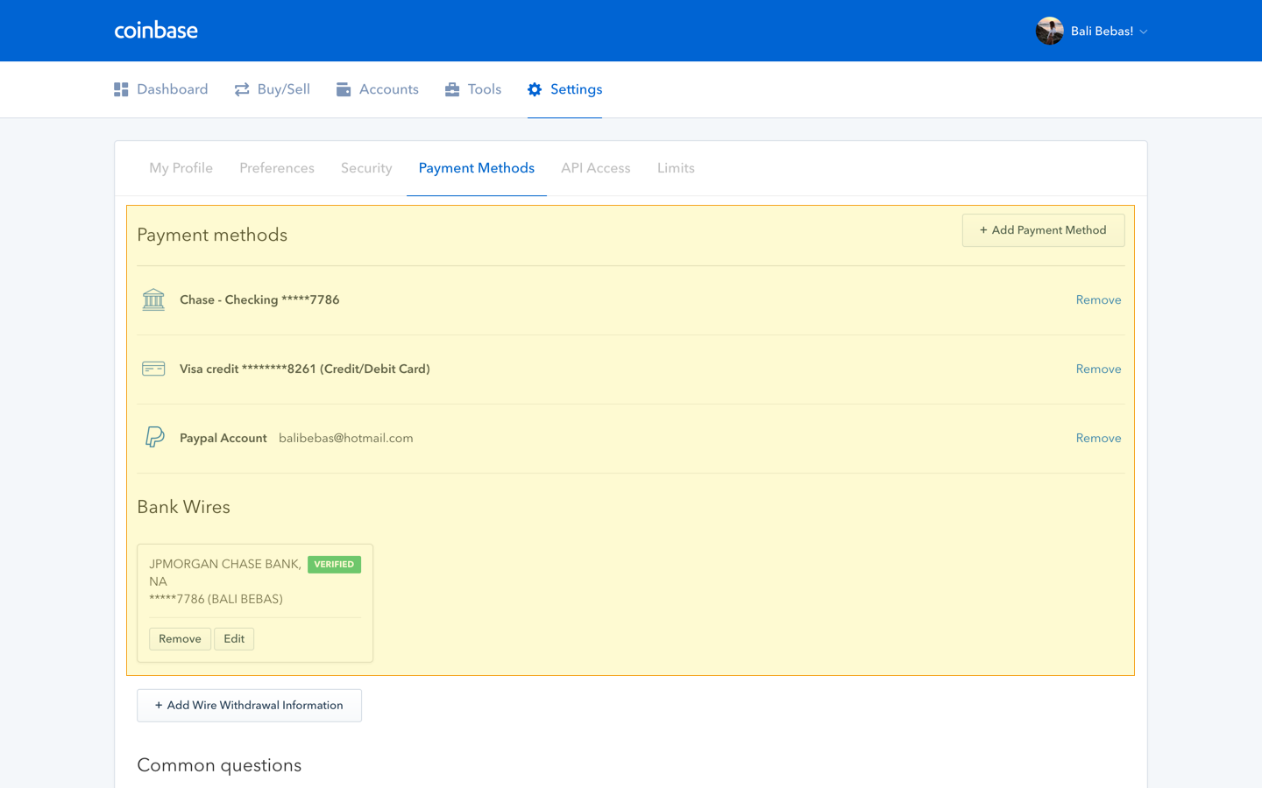Click the Dashboard grid icon
Image resolution: width=1262 pixels, height=788 pixels.
coord(121,89)
